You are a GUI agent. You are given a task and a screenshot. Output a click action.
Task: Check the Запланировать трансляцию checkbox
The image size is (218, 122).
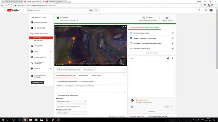(57, 95)
